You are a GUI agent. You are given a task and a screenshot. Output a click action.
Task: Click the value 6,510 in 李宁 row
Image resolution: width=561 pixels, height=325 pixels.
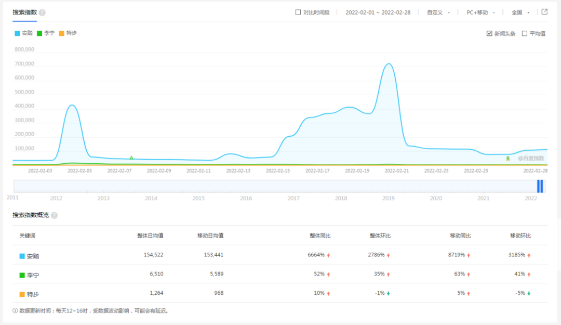click(156, 274)
